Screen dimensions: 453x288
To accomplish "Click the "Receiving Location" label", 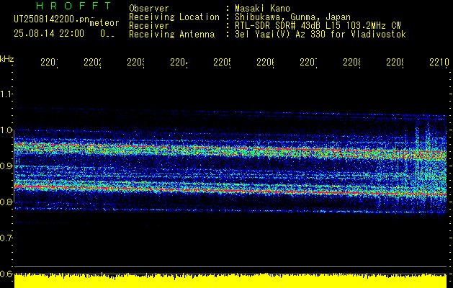I will 174,17.
